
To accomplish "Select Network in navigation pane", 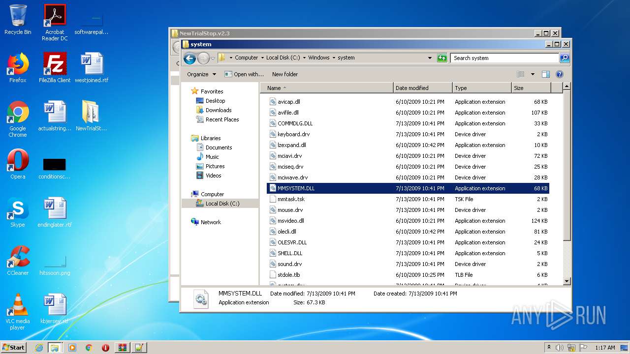I will 211,222.
